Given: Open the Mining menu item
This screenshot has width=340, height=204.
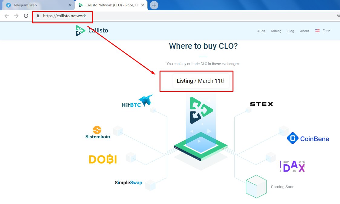Looking at the screenshot, I should (276, 31).
